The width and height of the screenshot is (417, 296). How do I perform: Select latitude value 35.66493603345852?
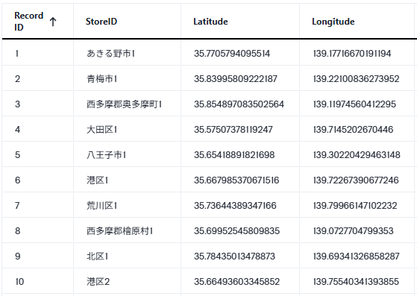(236, 282)
